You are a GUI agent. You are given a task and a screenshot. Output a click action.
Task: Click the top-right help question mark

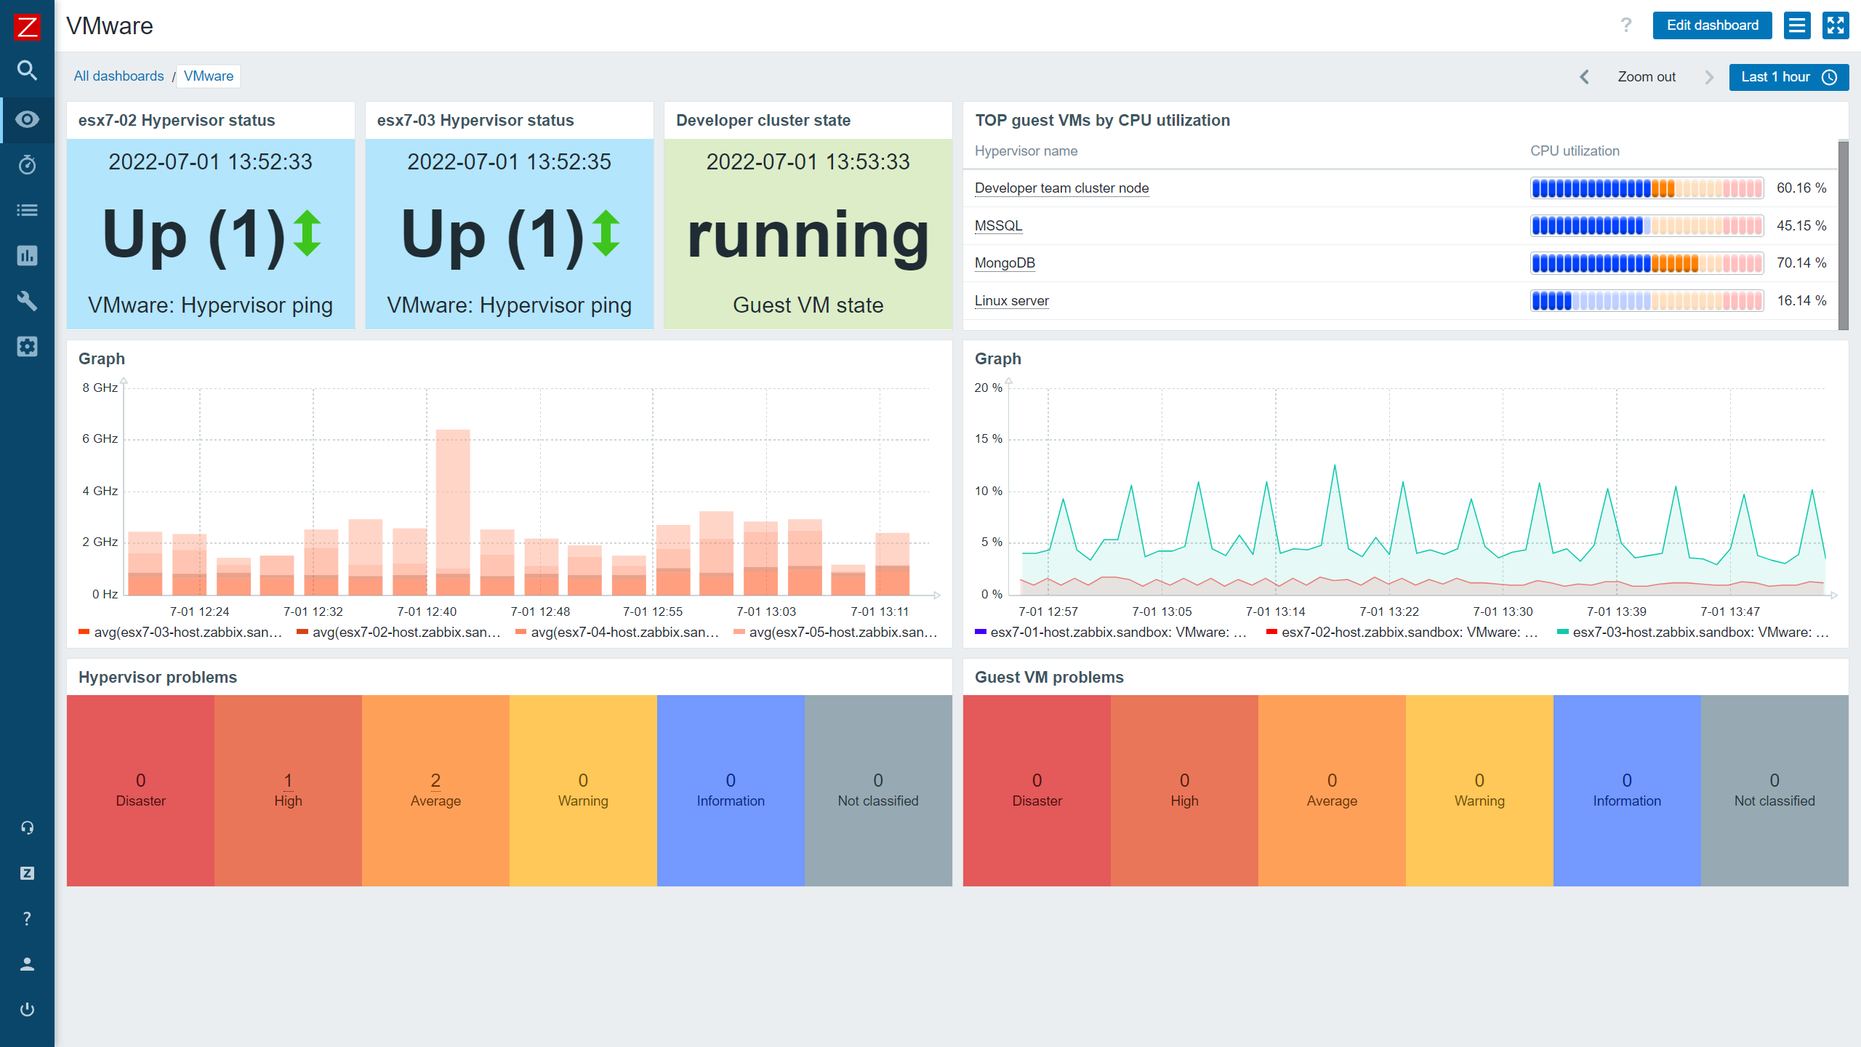(x=1626, y=25)
